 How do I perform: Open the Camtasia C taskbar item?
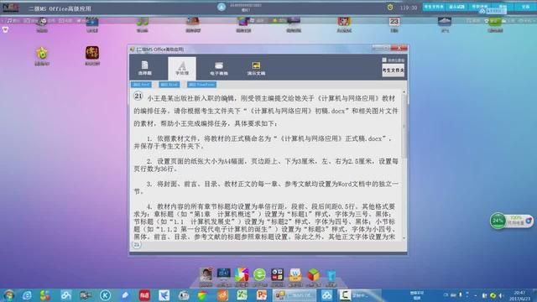[359, 295]
